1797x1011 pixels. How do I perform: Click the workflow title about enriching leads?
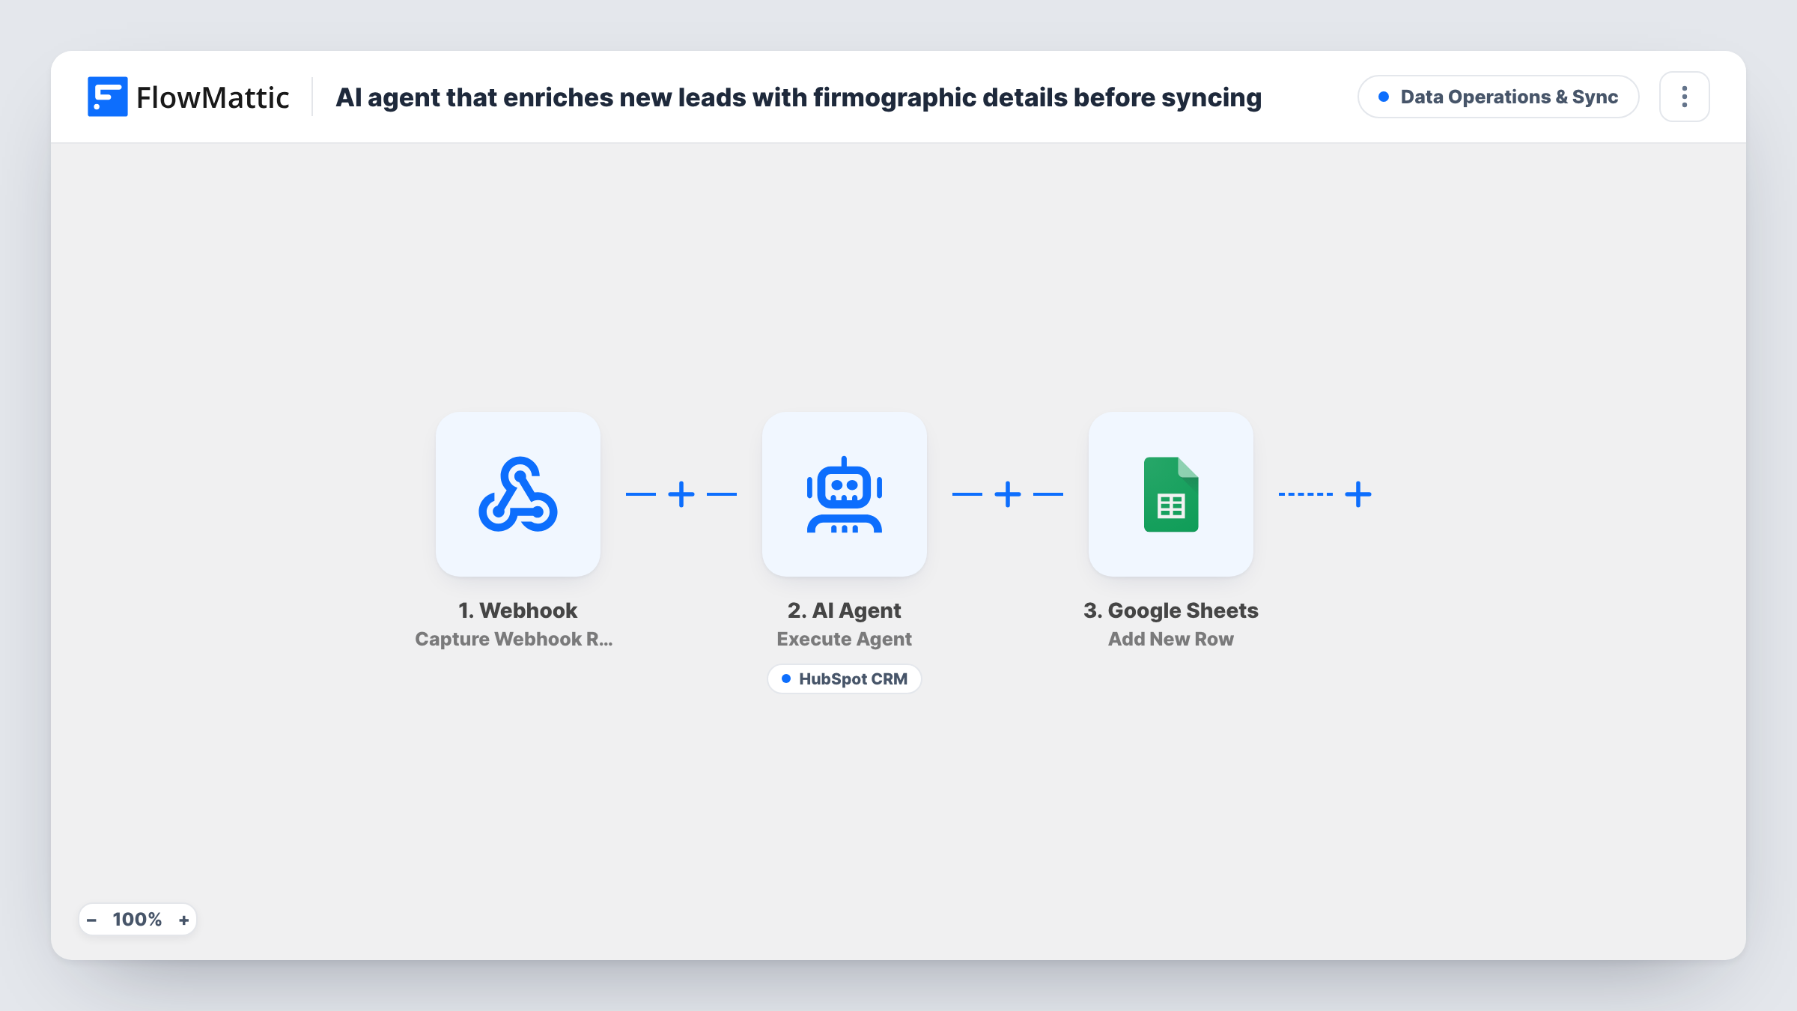pyautogui.click(x=798, y=97)
